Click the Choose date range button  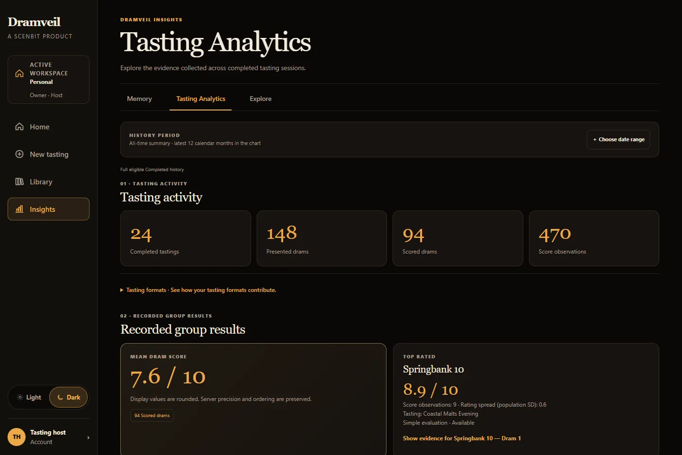pos(619,139)
